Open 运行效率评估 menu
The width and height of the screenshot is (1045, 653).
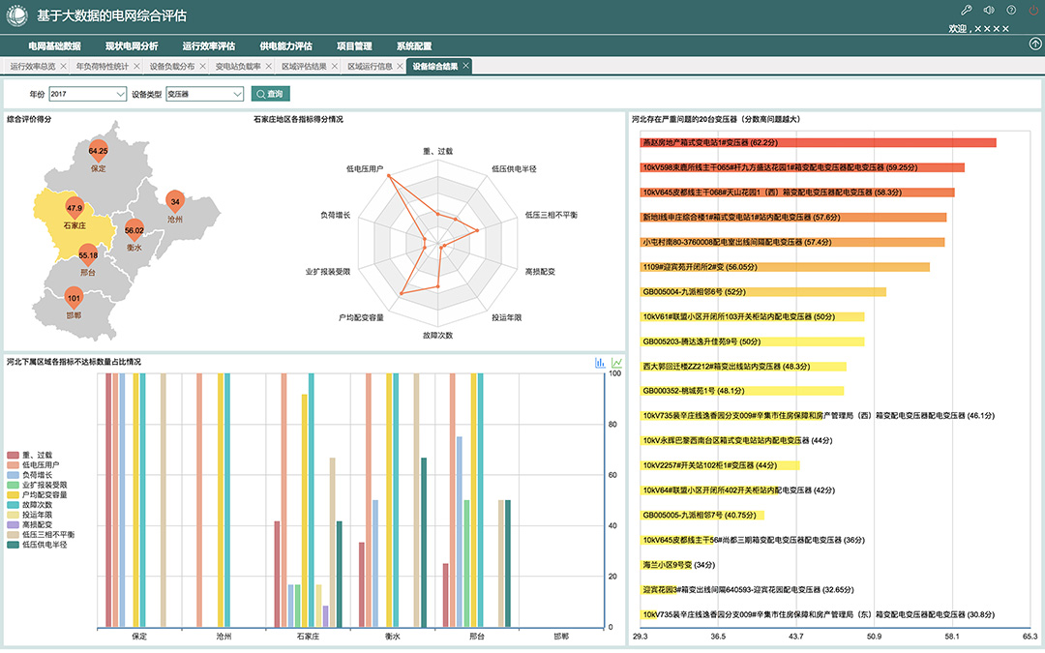click(208, 45)
